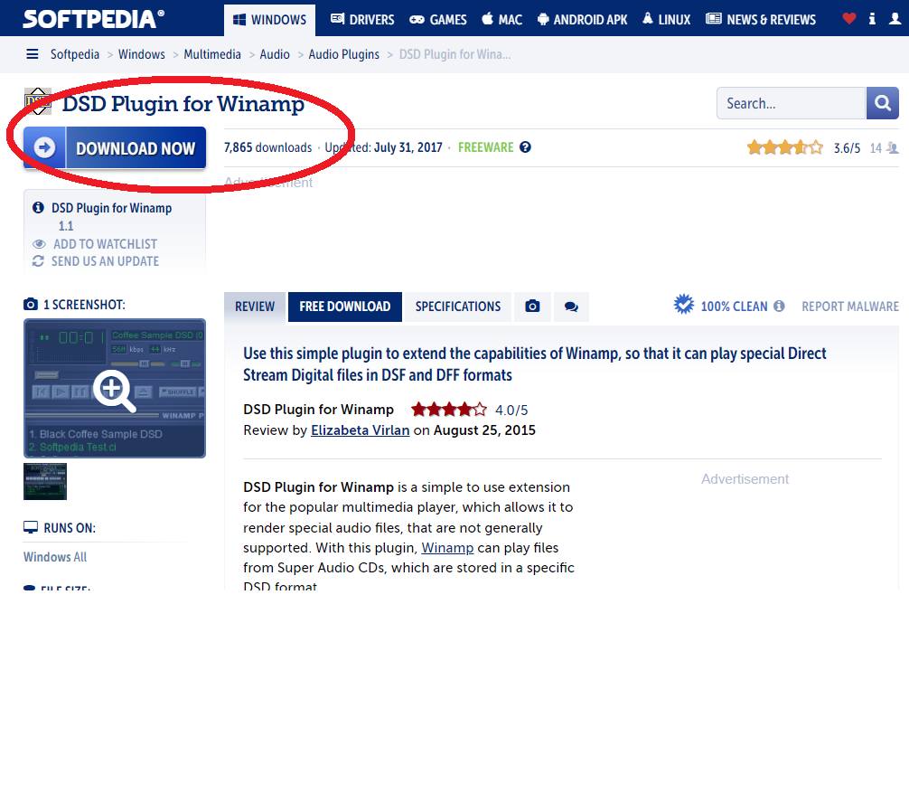Image resolution: width=909 pixels, height=793 pixels.
Task: Go to Audio breadcrumb
Action: tap(275, 54)
